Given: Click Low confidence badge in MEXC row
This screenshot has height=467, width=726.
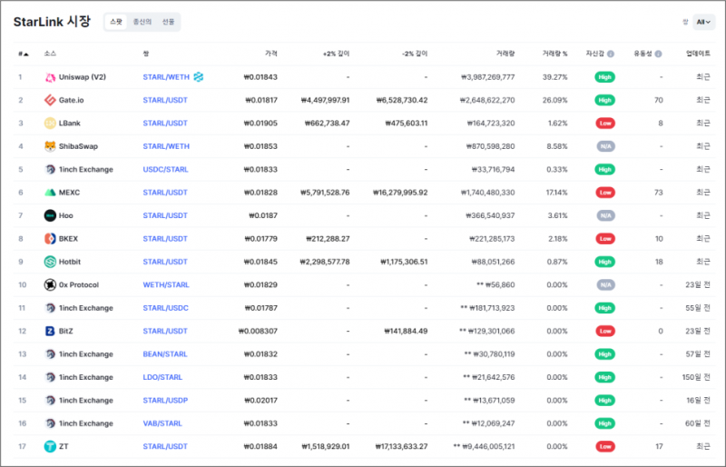Looking at the screenshot, I should click(x=605, y=193).
